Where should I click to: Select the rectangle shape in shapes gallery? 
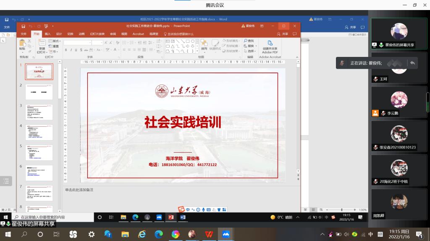pyautogui.click(x=188, y=41)
